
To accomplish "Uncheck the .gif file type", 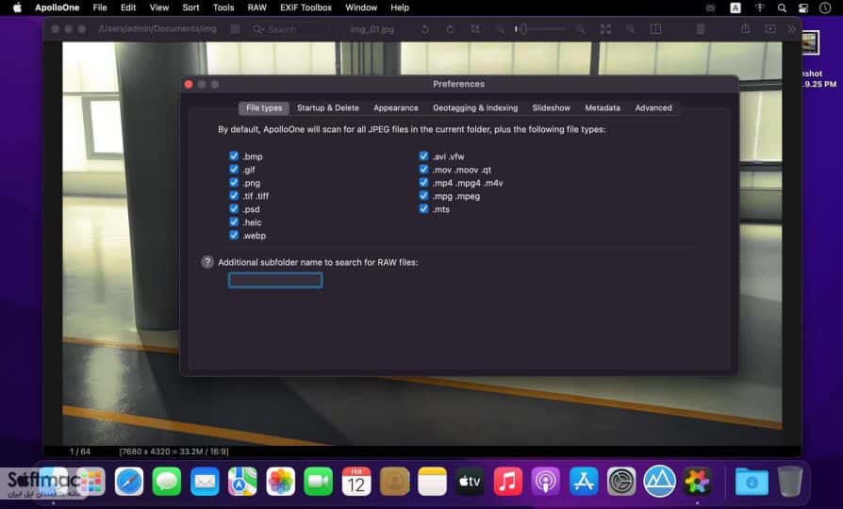I will [233, 170].
